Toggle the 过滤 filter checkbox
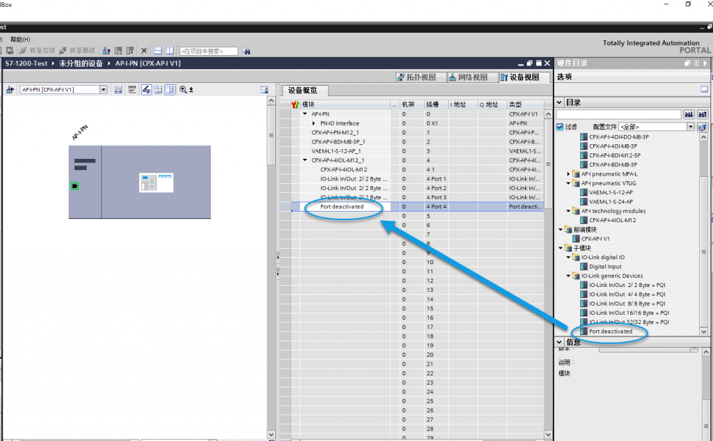713x441 pixels. [x=560, y=127]
